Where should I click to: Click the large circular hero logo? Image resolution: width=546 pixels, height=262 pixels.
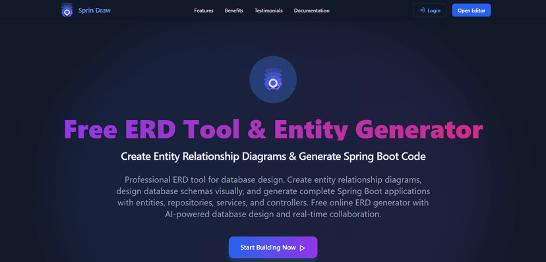273,79
